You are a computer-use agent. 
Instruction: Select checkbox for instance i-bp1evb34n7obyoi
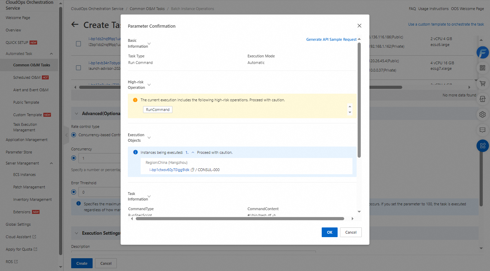click(78, 68)
